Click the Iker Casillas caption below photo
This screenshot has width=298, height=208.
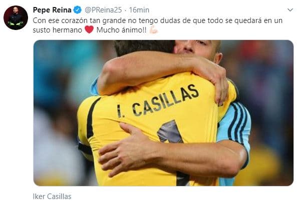52,196
